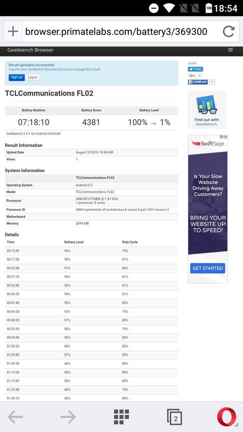The width and height of the screenshot is (243, 432).
Task: Open the Geekbench Browser home link
Action: (x=30, y=50)
